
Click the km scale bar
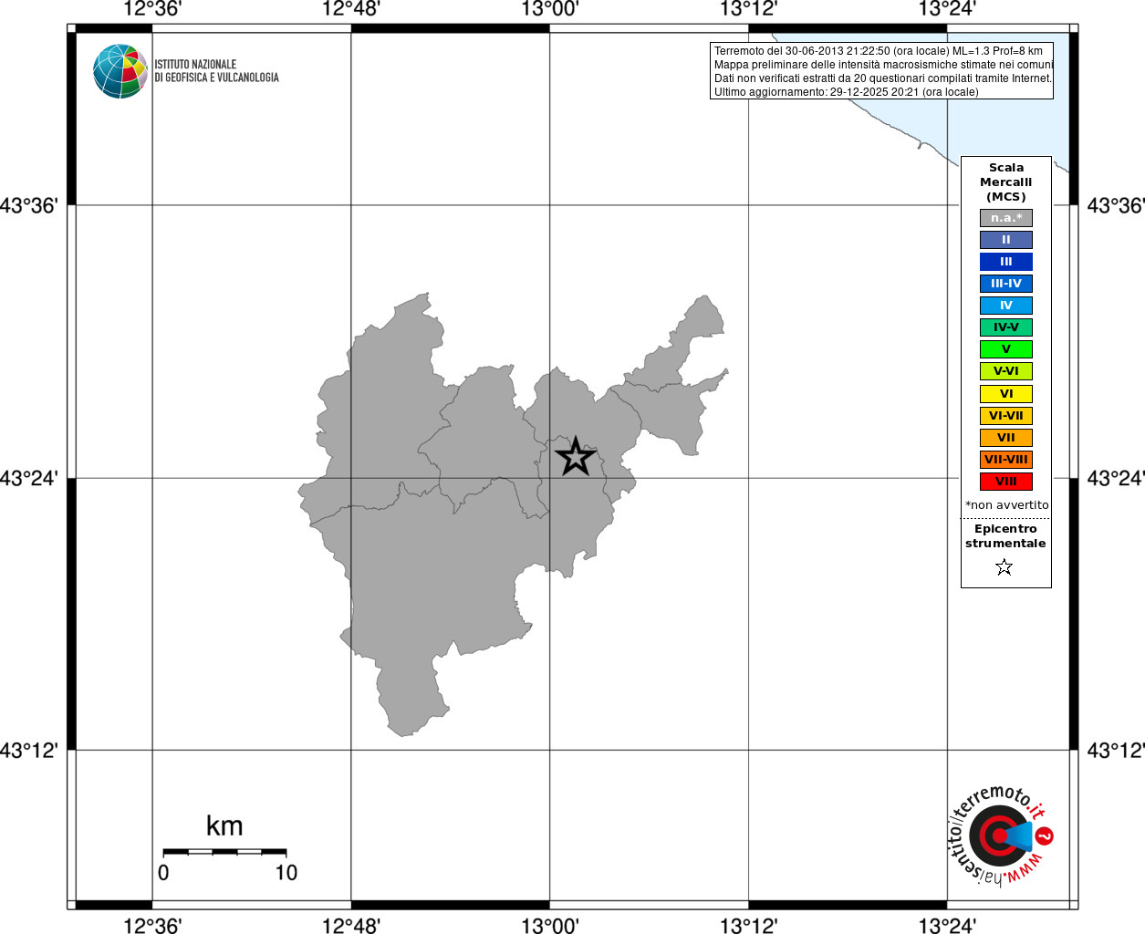(224, 852)
